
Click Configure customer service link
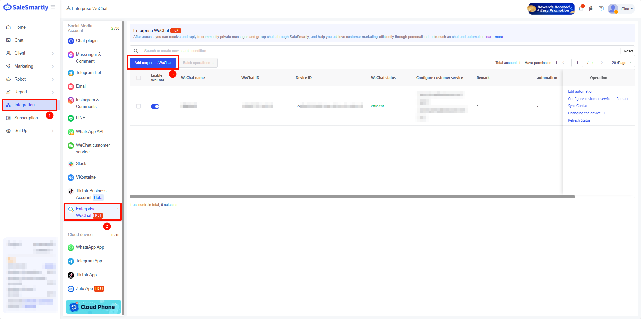click(590, 99)
